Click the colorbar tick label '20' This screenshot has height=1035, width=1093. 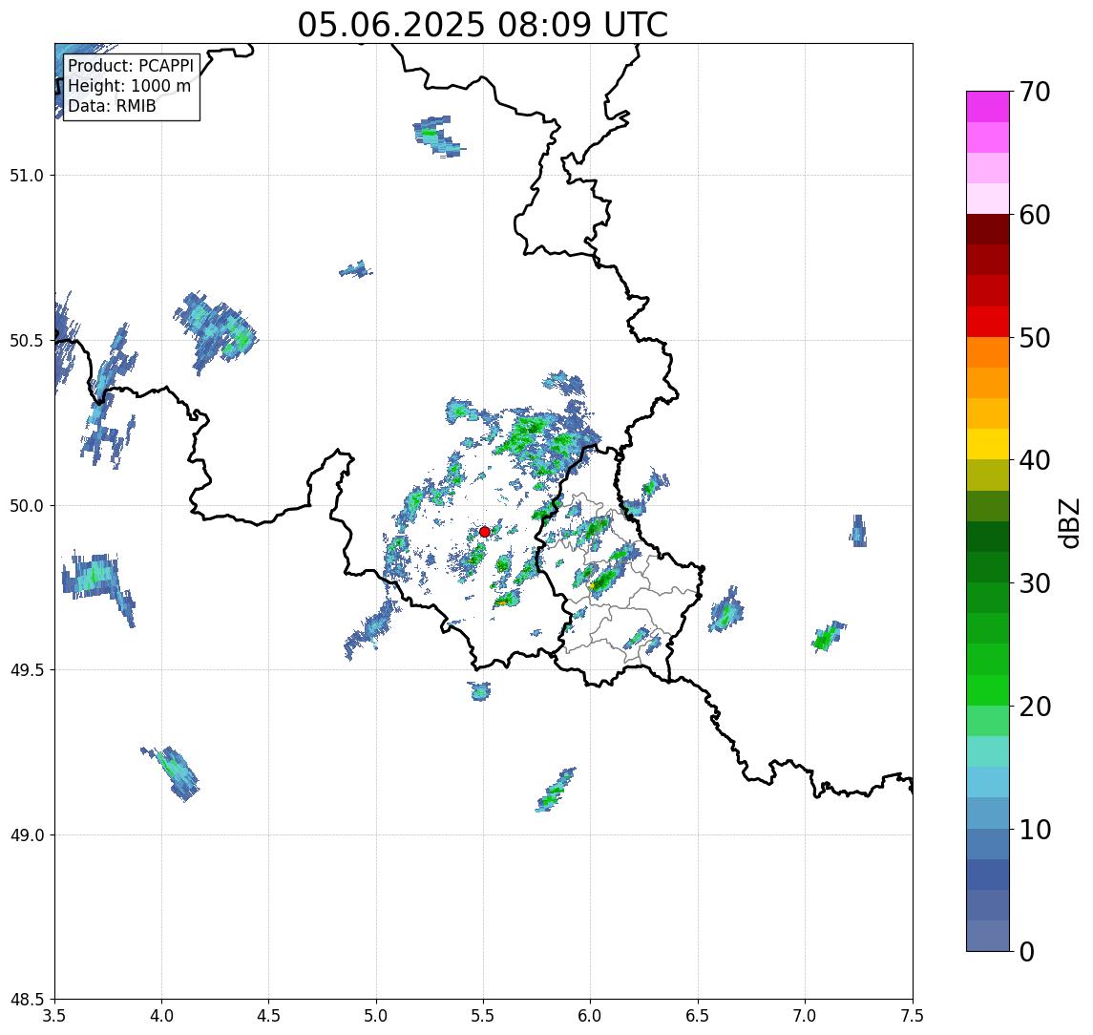pos(1034,707)
